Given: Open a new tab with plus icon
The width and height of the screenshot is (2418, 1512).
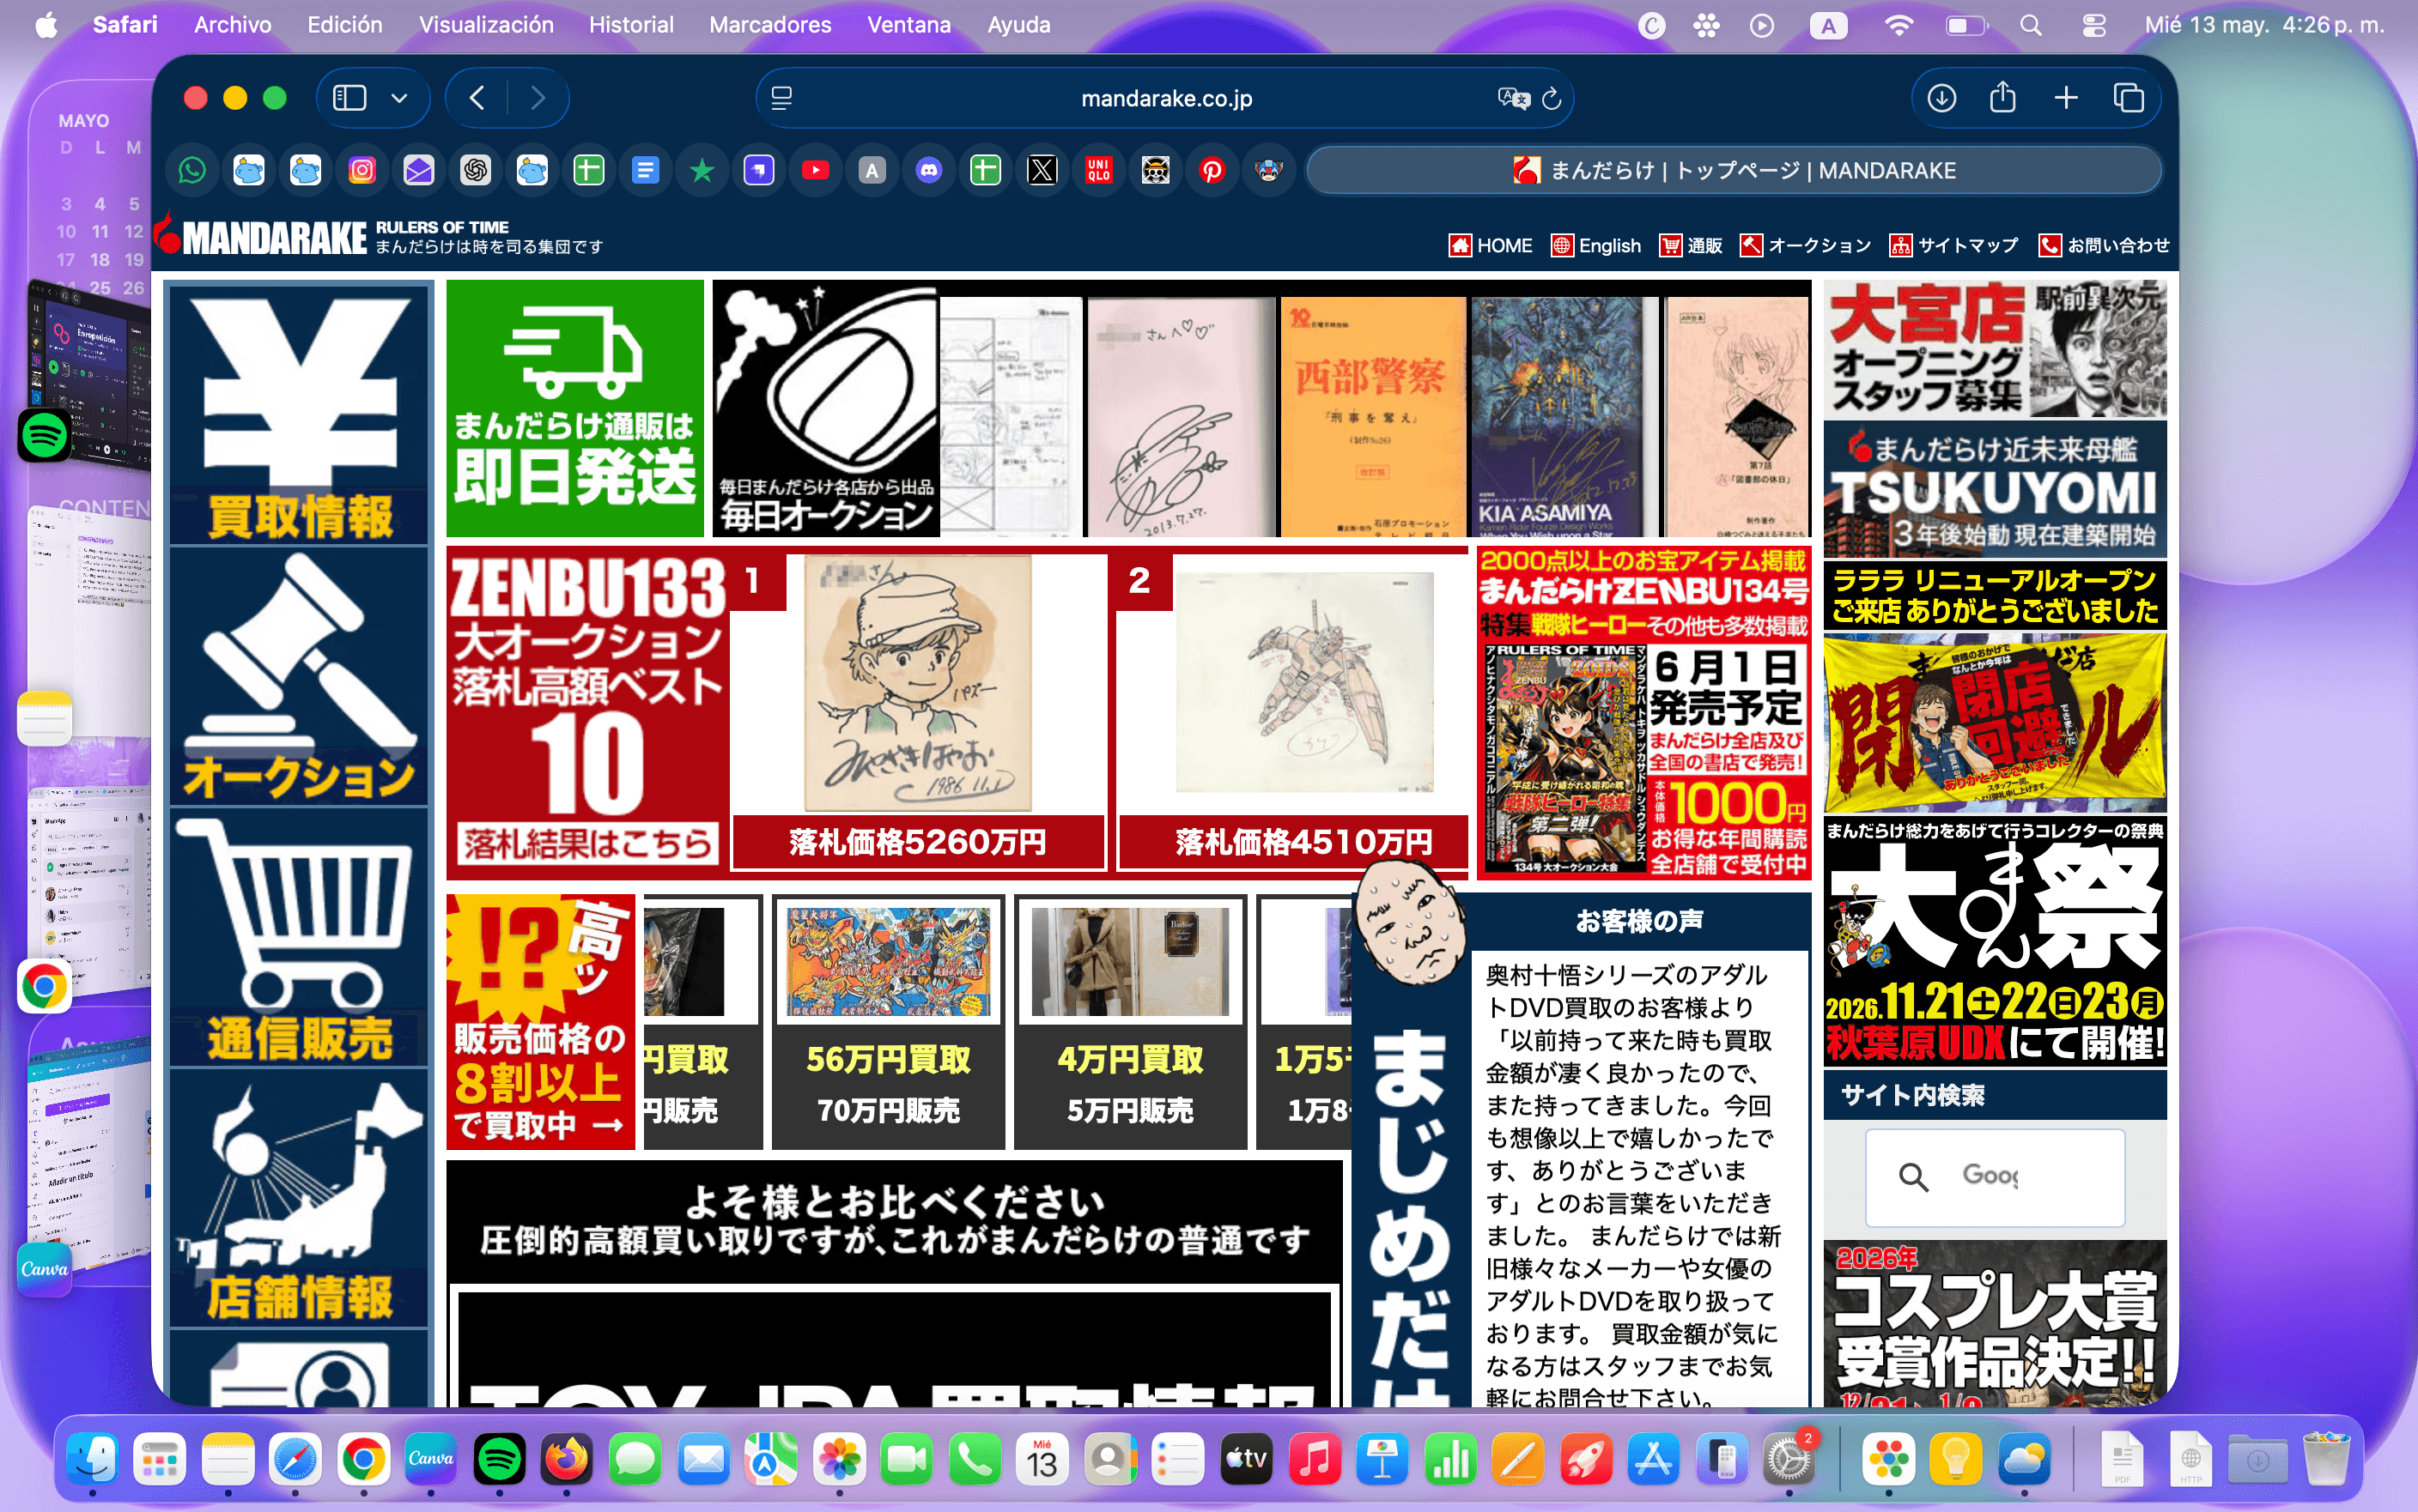Looking at the screenshot, I should pos(2066,98).
